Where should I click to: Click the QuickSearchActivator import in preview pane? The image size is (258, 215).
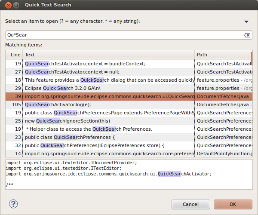(x=109, y=174)
